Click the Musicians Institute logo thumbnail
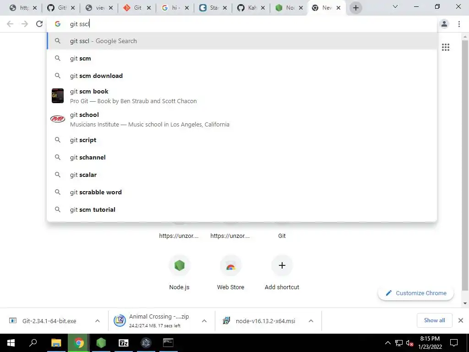This screenshot has width=469, height=352. pos(57,119)
